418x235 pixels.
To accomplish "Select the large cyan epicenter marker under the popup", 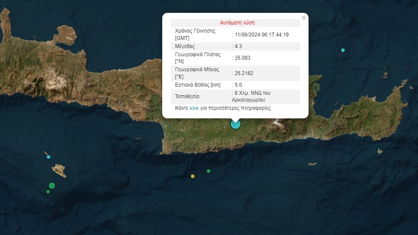I will coord(236,124).
